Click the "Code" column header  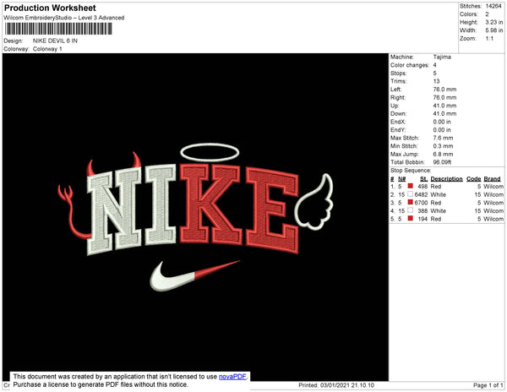click(x=474, y=179)
